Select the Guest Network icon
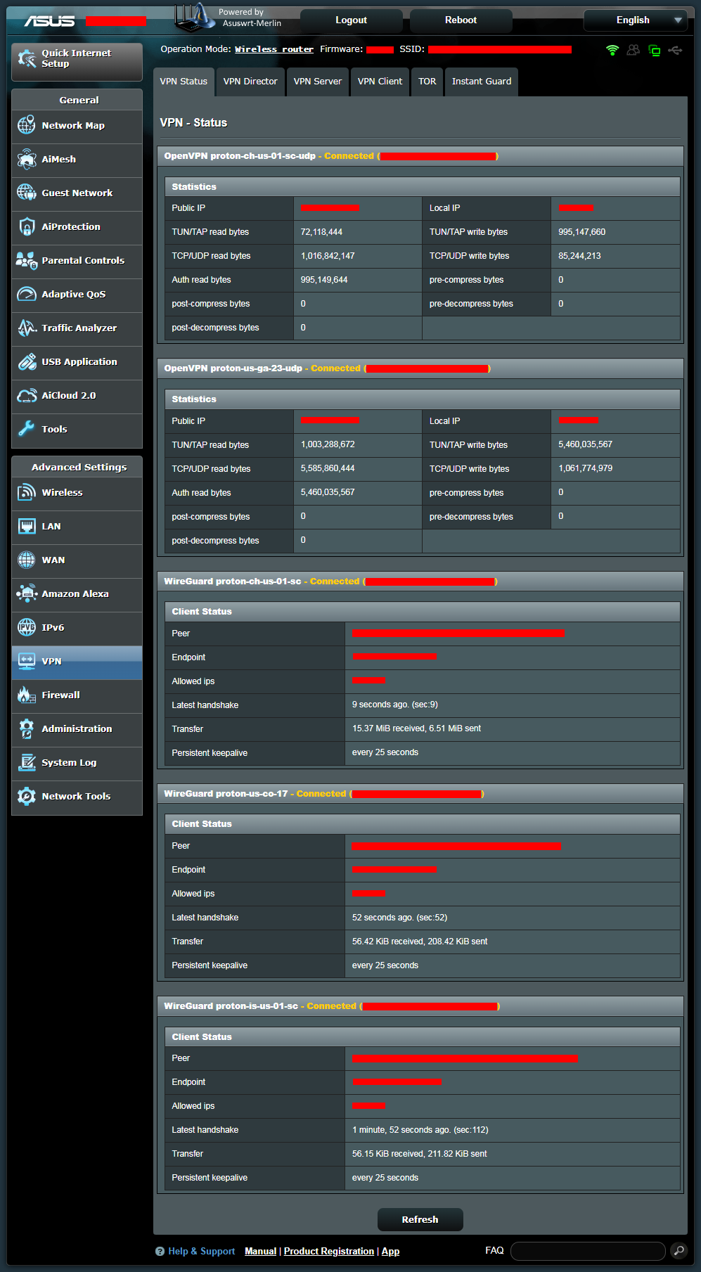The image size is (701, 1272). click(x=27, y=193)
